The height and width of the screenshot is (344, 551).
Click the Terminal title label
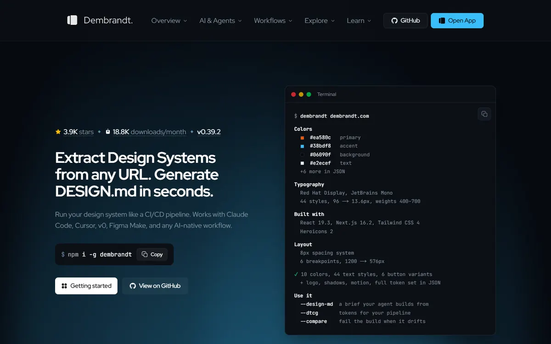coord(326,94)
